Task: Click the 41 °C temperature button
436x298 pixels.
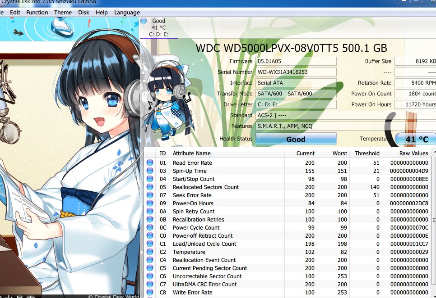Action: (415, 139)
